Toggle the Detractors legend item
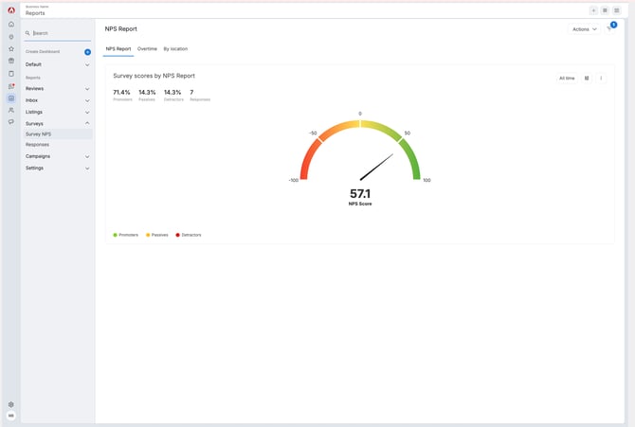Screen dimensions: 635x427 (x=189, y=235)
